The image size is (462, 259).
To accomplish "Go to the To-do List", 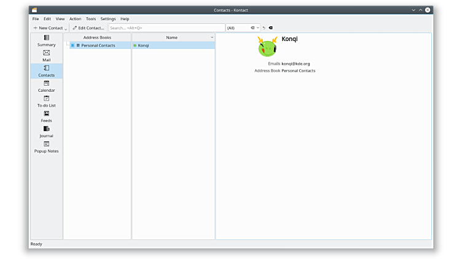I will point(46,101).
